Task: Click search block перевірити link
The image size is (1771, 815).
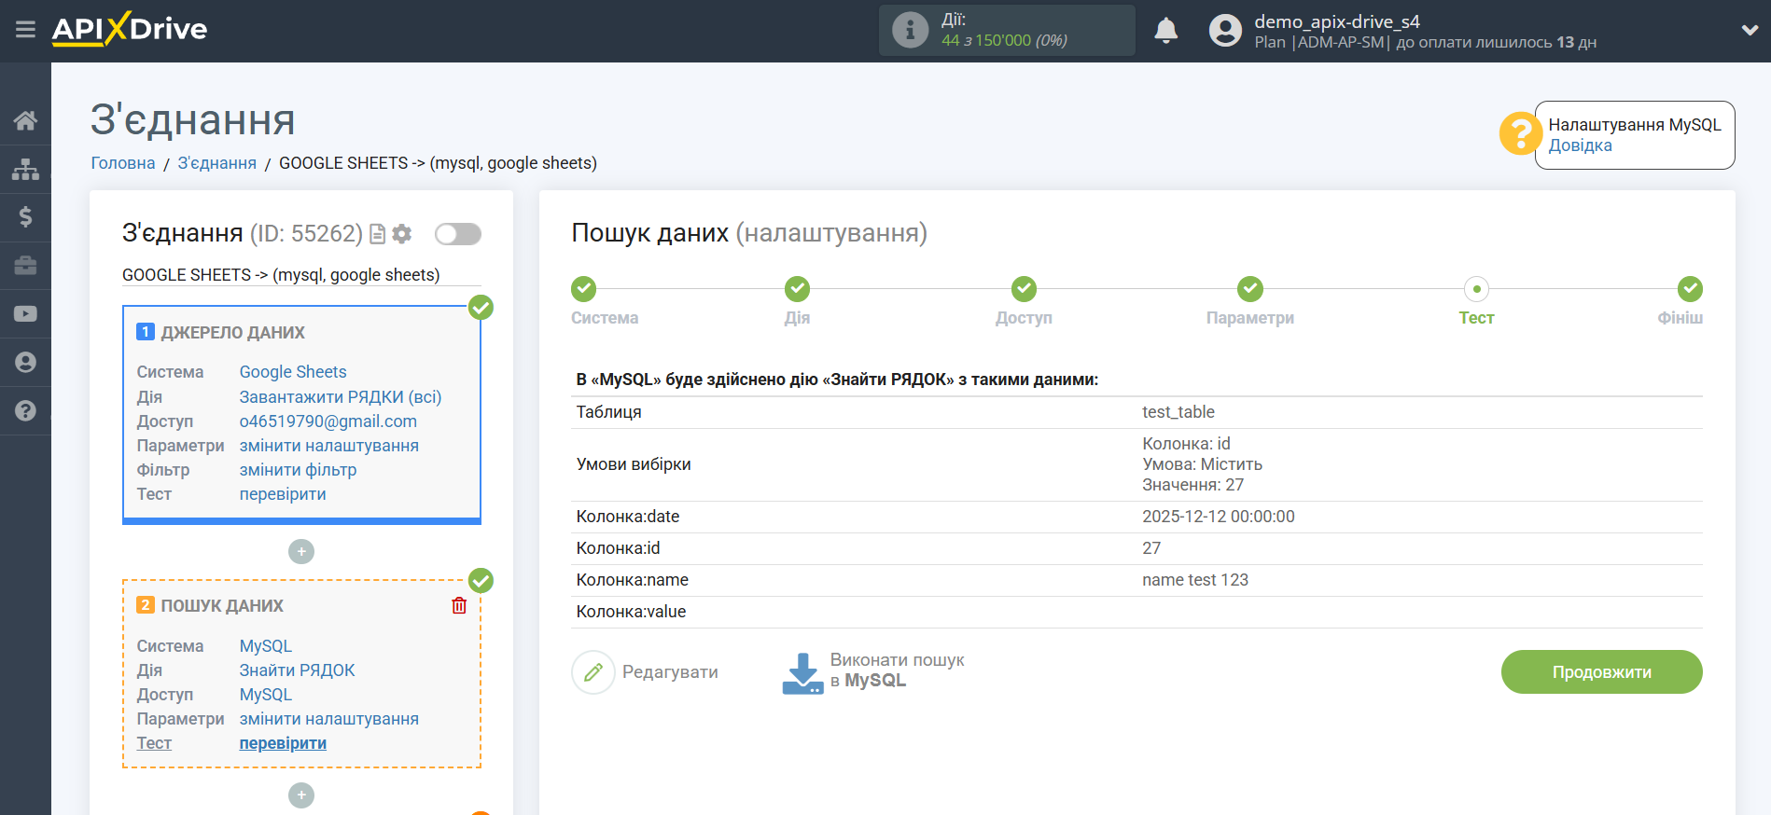Action: [x=283, y=743]
